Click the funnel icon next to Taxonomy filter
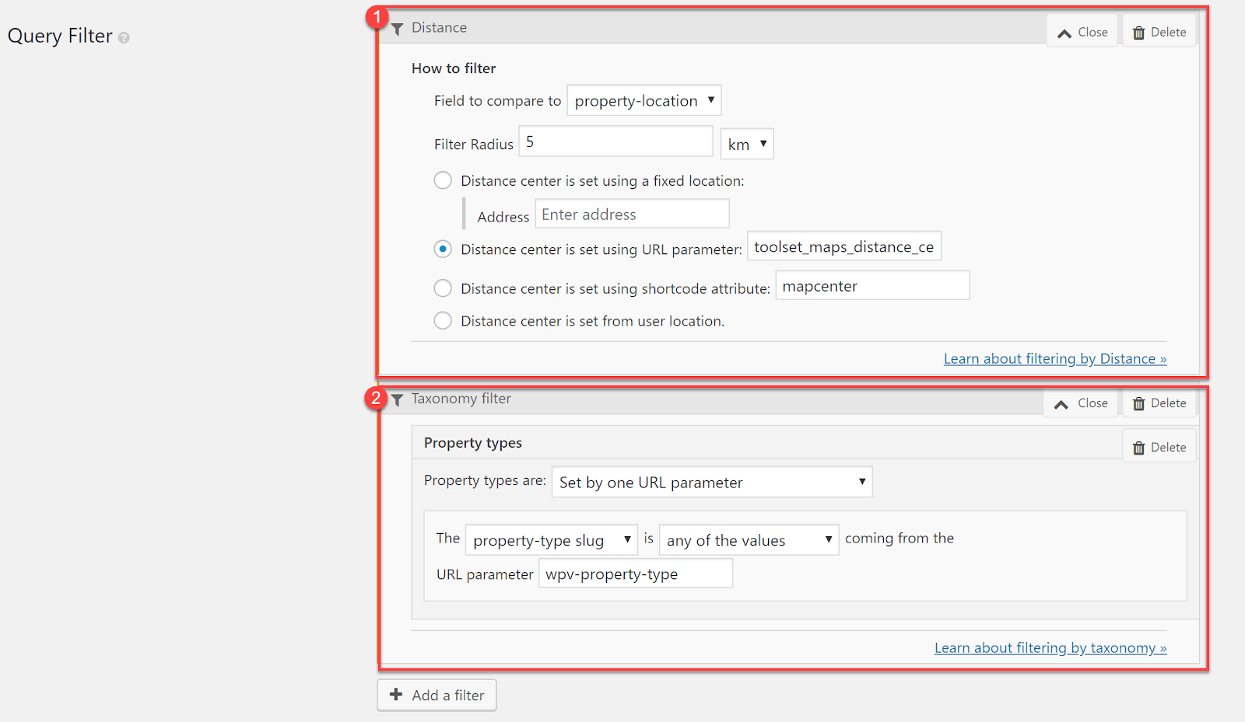Viewport: 1245px width, 722px height. pos(398,399)
